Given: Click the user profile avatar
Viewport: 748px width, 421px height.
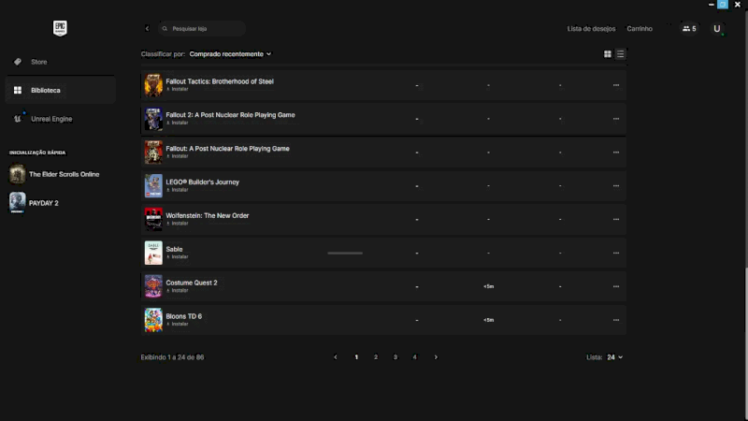Looking at the screenshot, I should coord(717,29).
